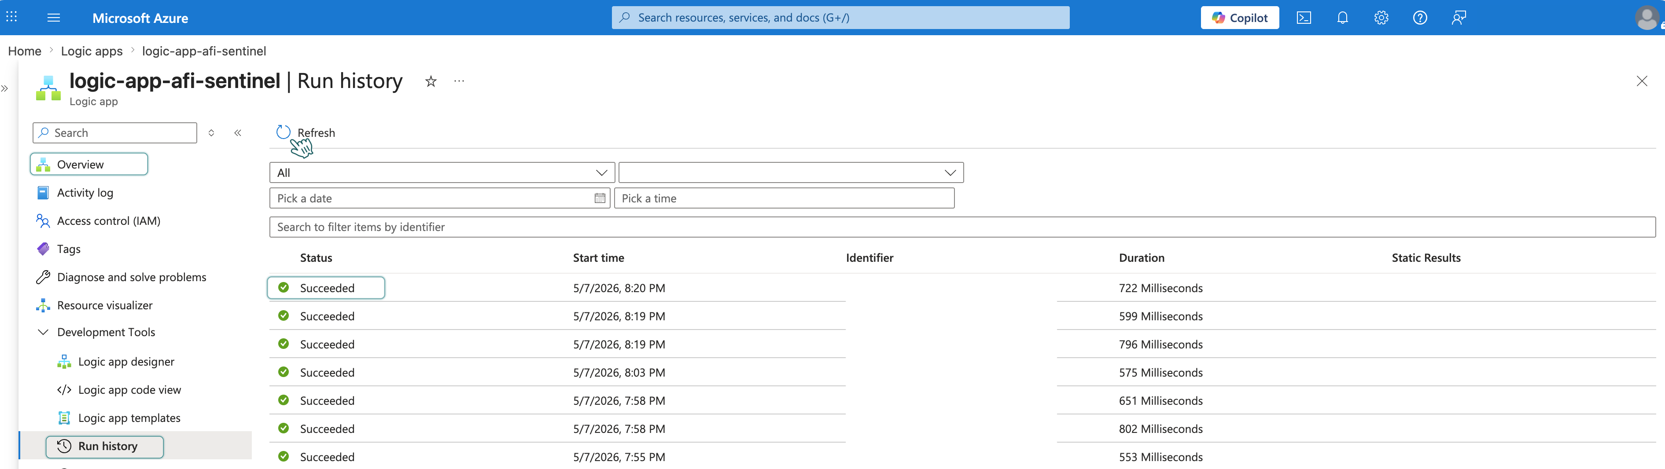Open the portal hamburger menu

point(54,18)
